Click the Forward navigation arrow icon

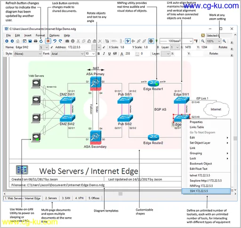pyautogui.click(x=12, y=41)
